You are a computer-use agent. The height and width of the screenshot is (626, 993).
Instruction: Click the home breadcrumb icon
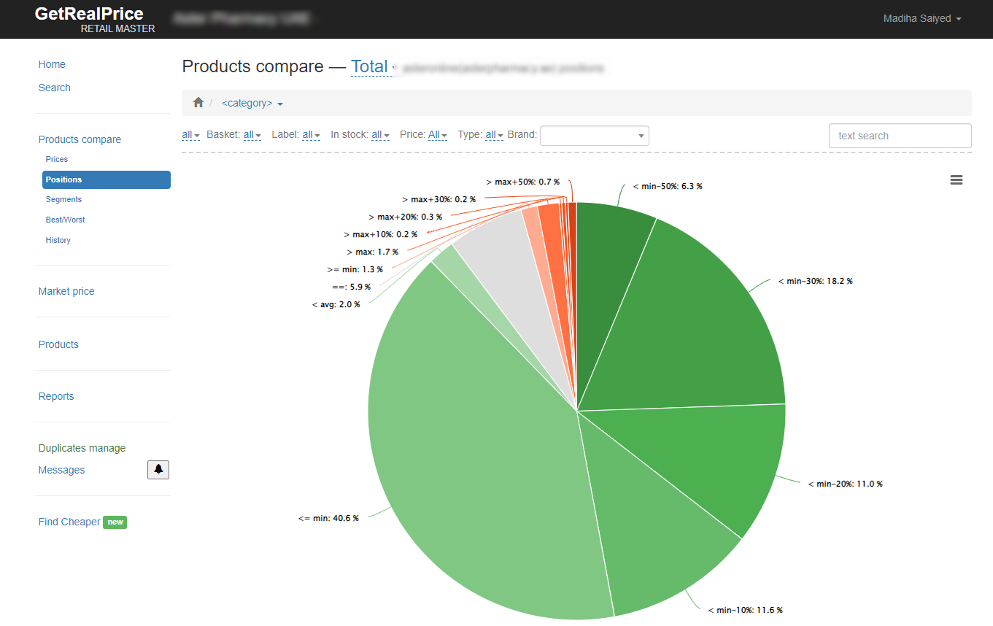pos(198,103)
